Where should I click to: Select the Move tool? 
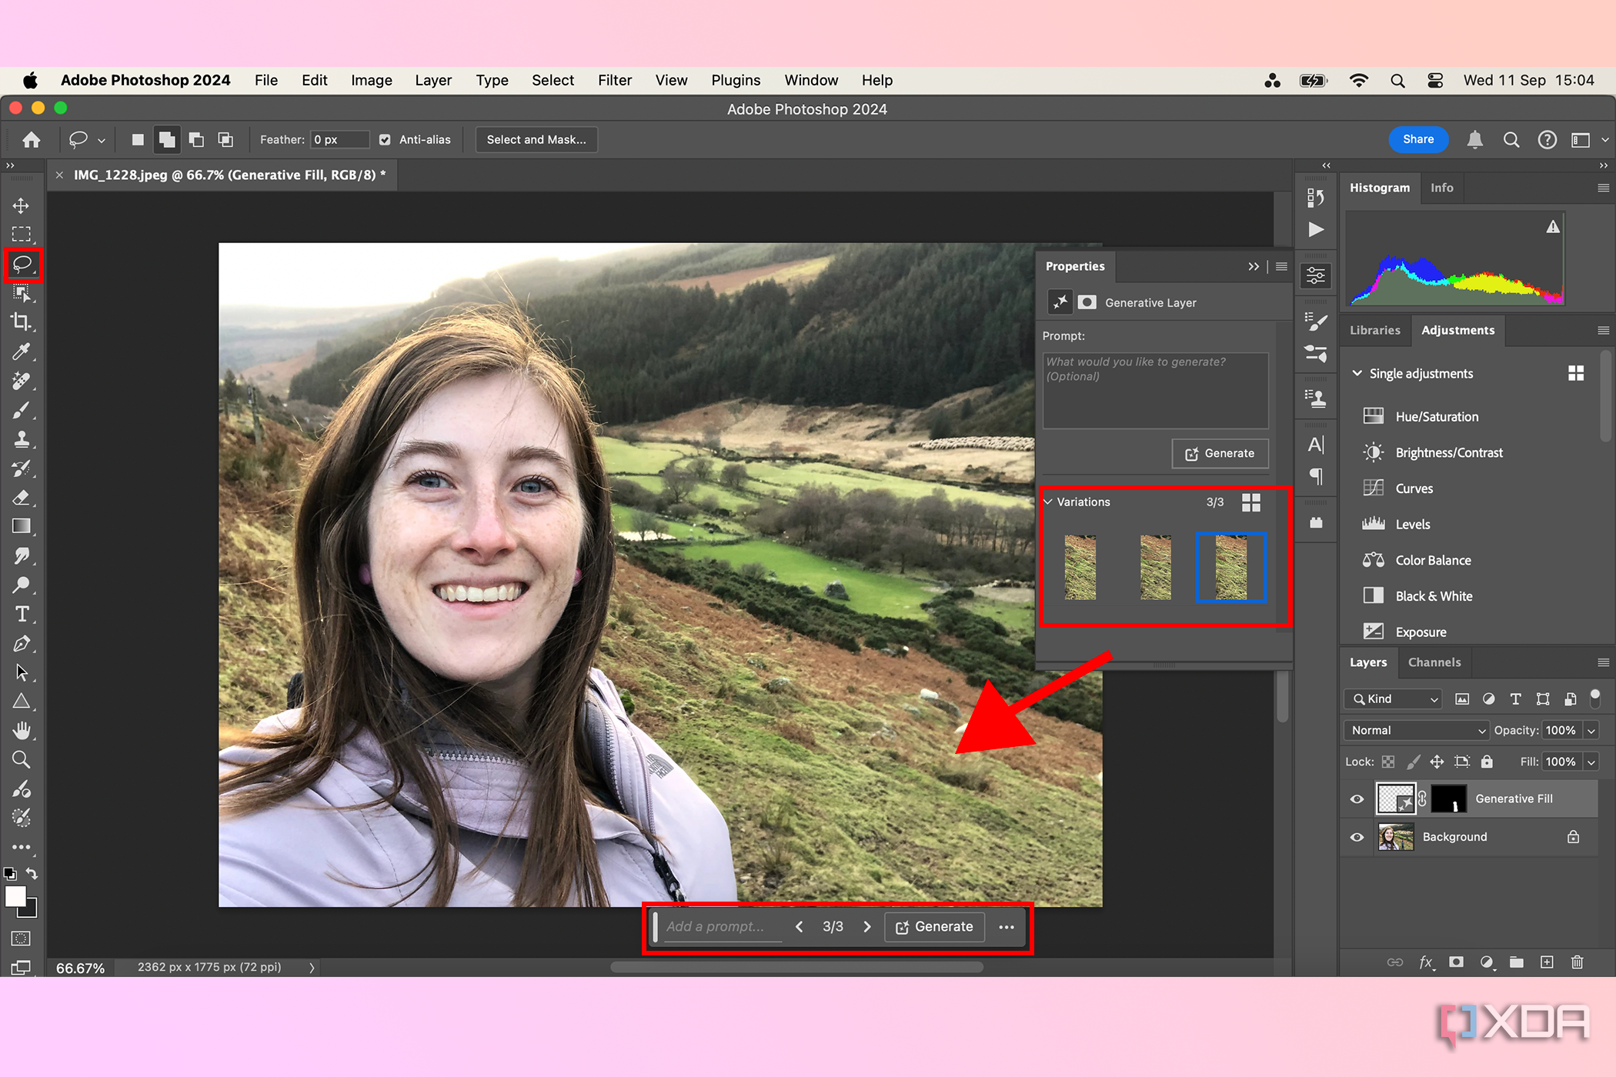pyautogui.click(x=22, y=205)
